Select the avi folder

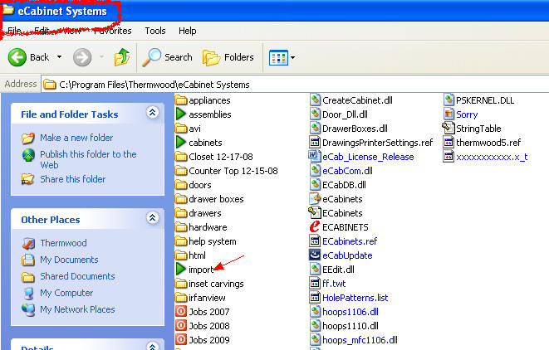click(x=189, y=129)
